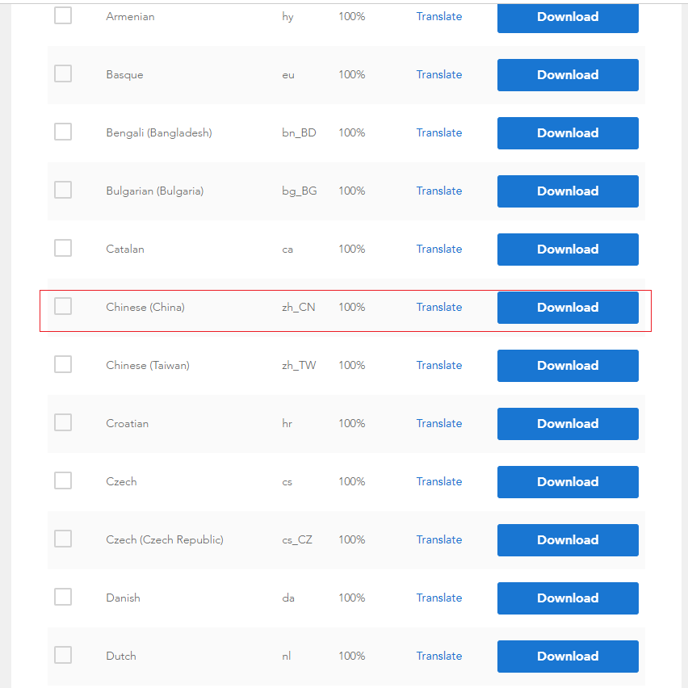This screenshot has height=688, width=688.
Task: Click the 'zh_CN' locale code
Action: [x=298, y=308]
